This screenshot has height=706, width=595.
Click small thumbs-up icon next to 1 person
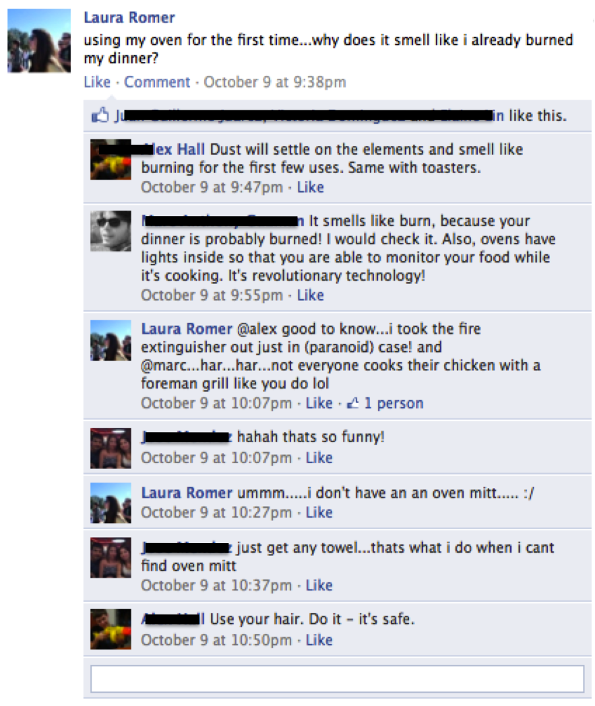point(352,402)
